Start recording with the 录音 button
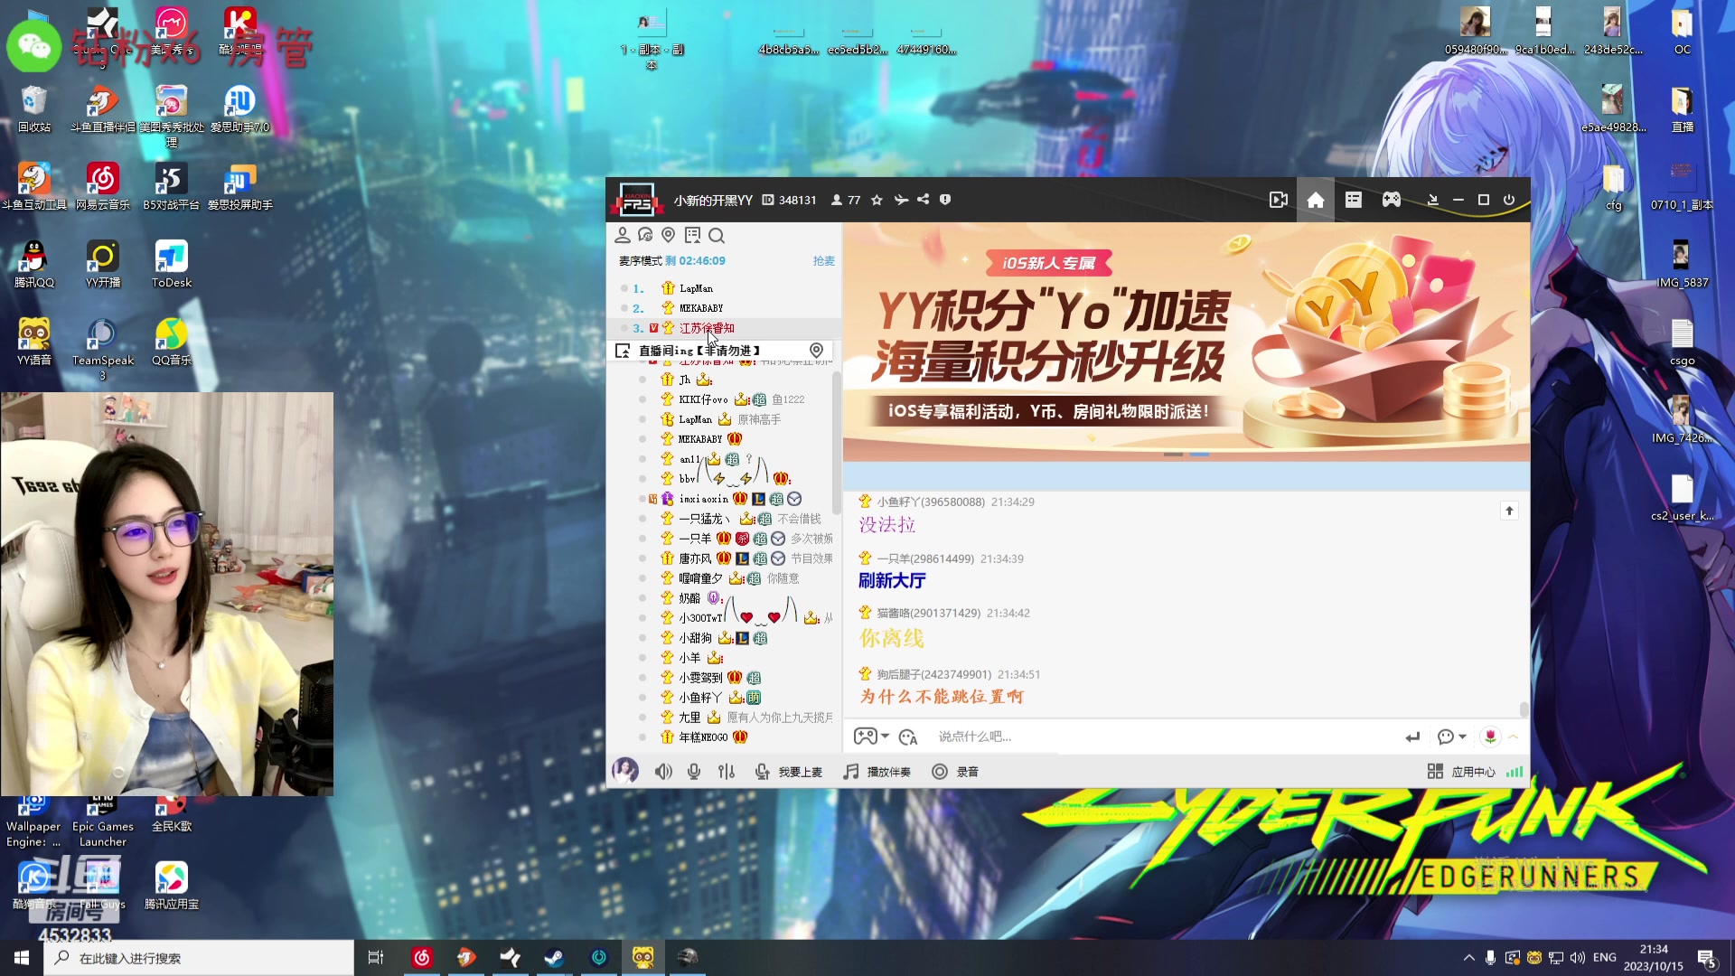The width and height of the screenshot is (1735, 976). click(x=955, y=772)
